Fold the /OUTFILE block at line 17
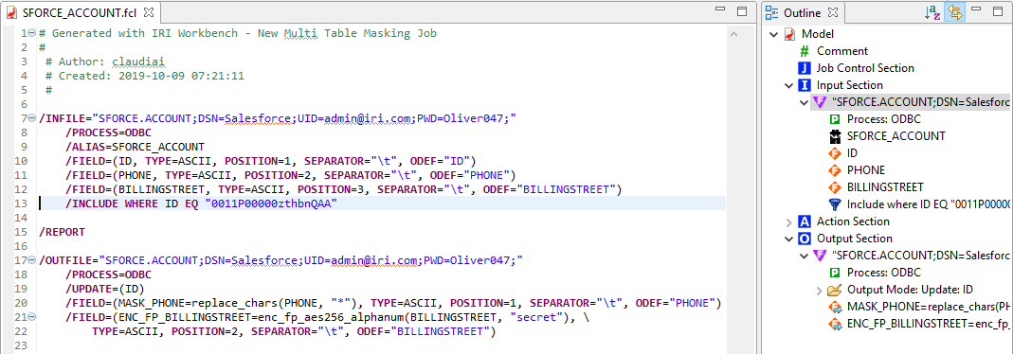Image resolution: width=1013 pixels, height=354 pixels. tap(32, 260)
